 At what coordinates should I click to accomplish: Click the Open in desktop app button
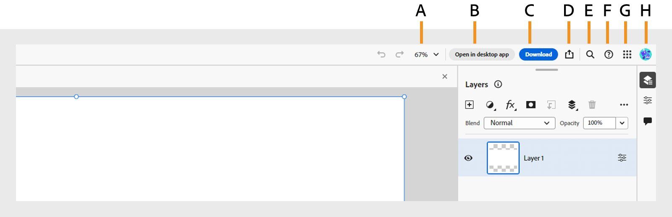(x=482, y=54)
